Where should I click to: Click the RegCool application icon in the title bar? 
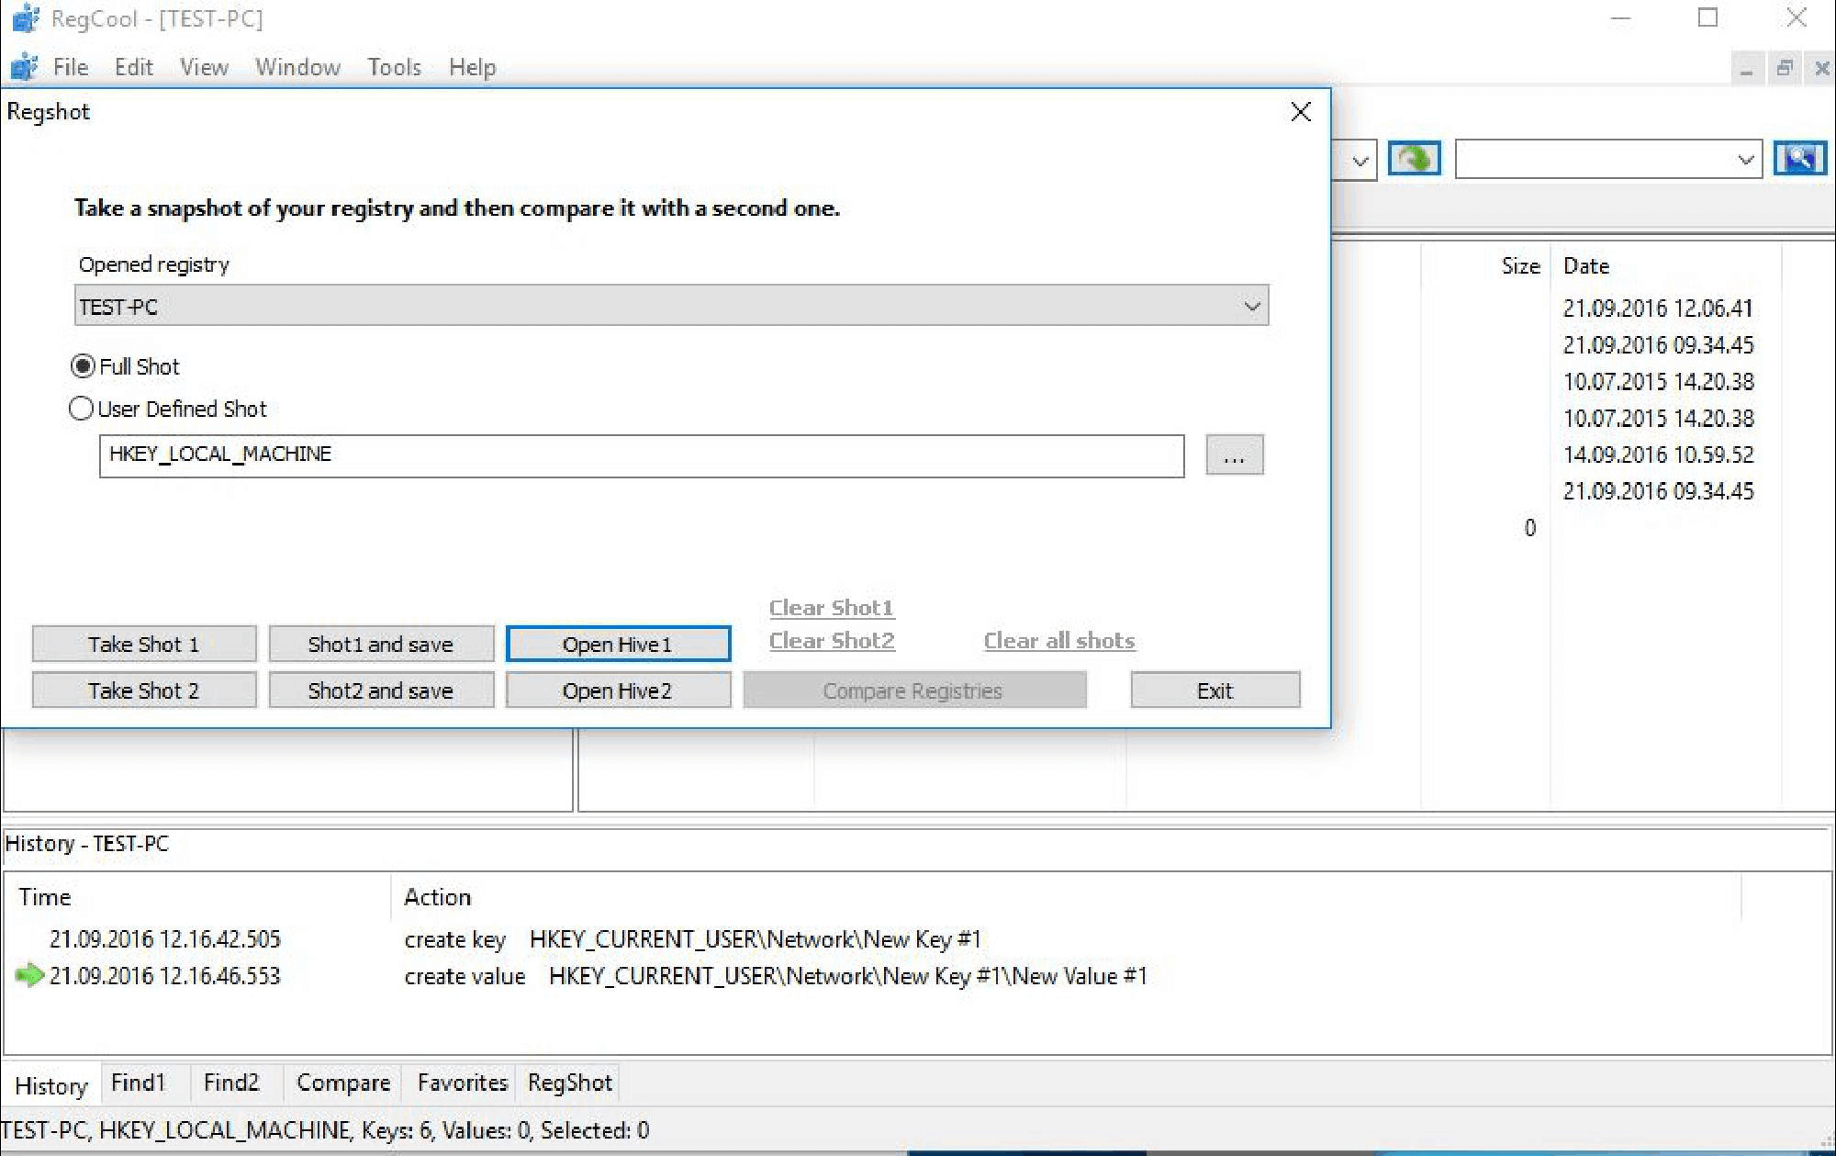click(26, 18)
